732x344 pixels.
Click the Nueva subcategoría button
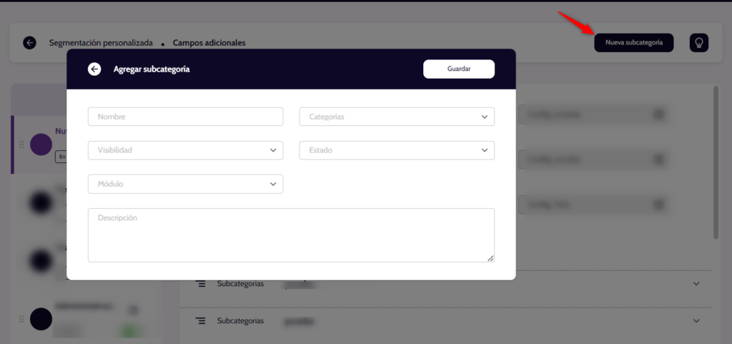click(x=633, y=43)
